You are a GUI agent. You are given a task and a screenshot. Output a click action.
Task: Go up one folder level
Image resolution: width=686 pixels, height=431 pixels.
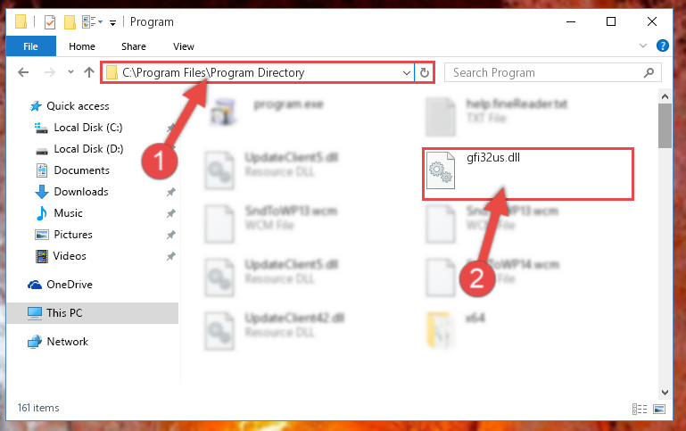pyautogui.click(x=89, y=72)
